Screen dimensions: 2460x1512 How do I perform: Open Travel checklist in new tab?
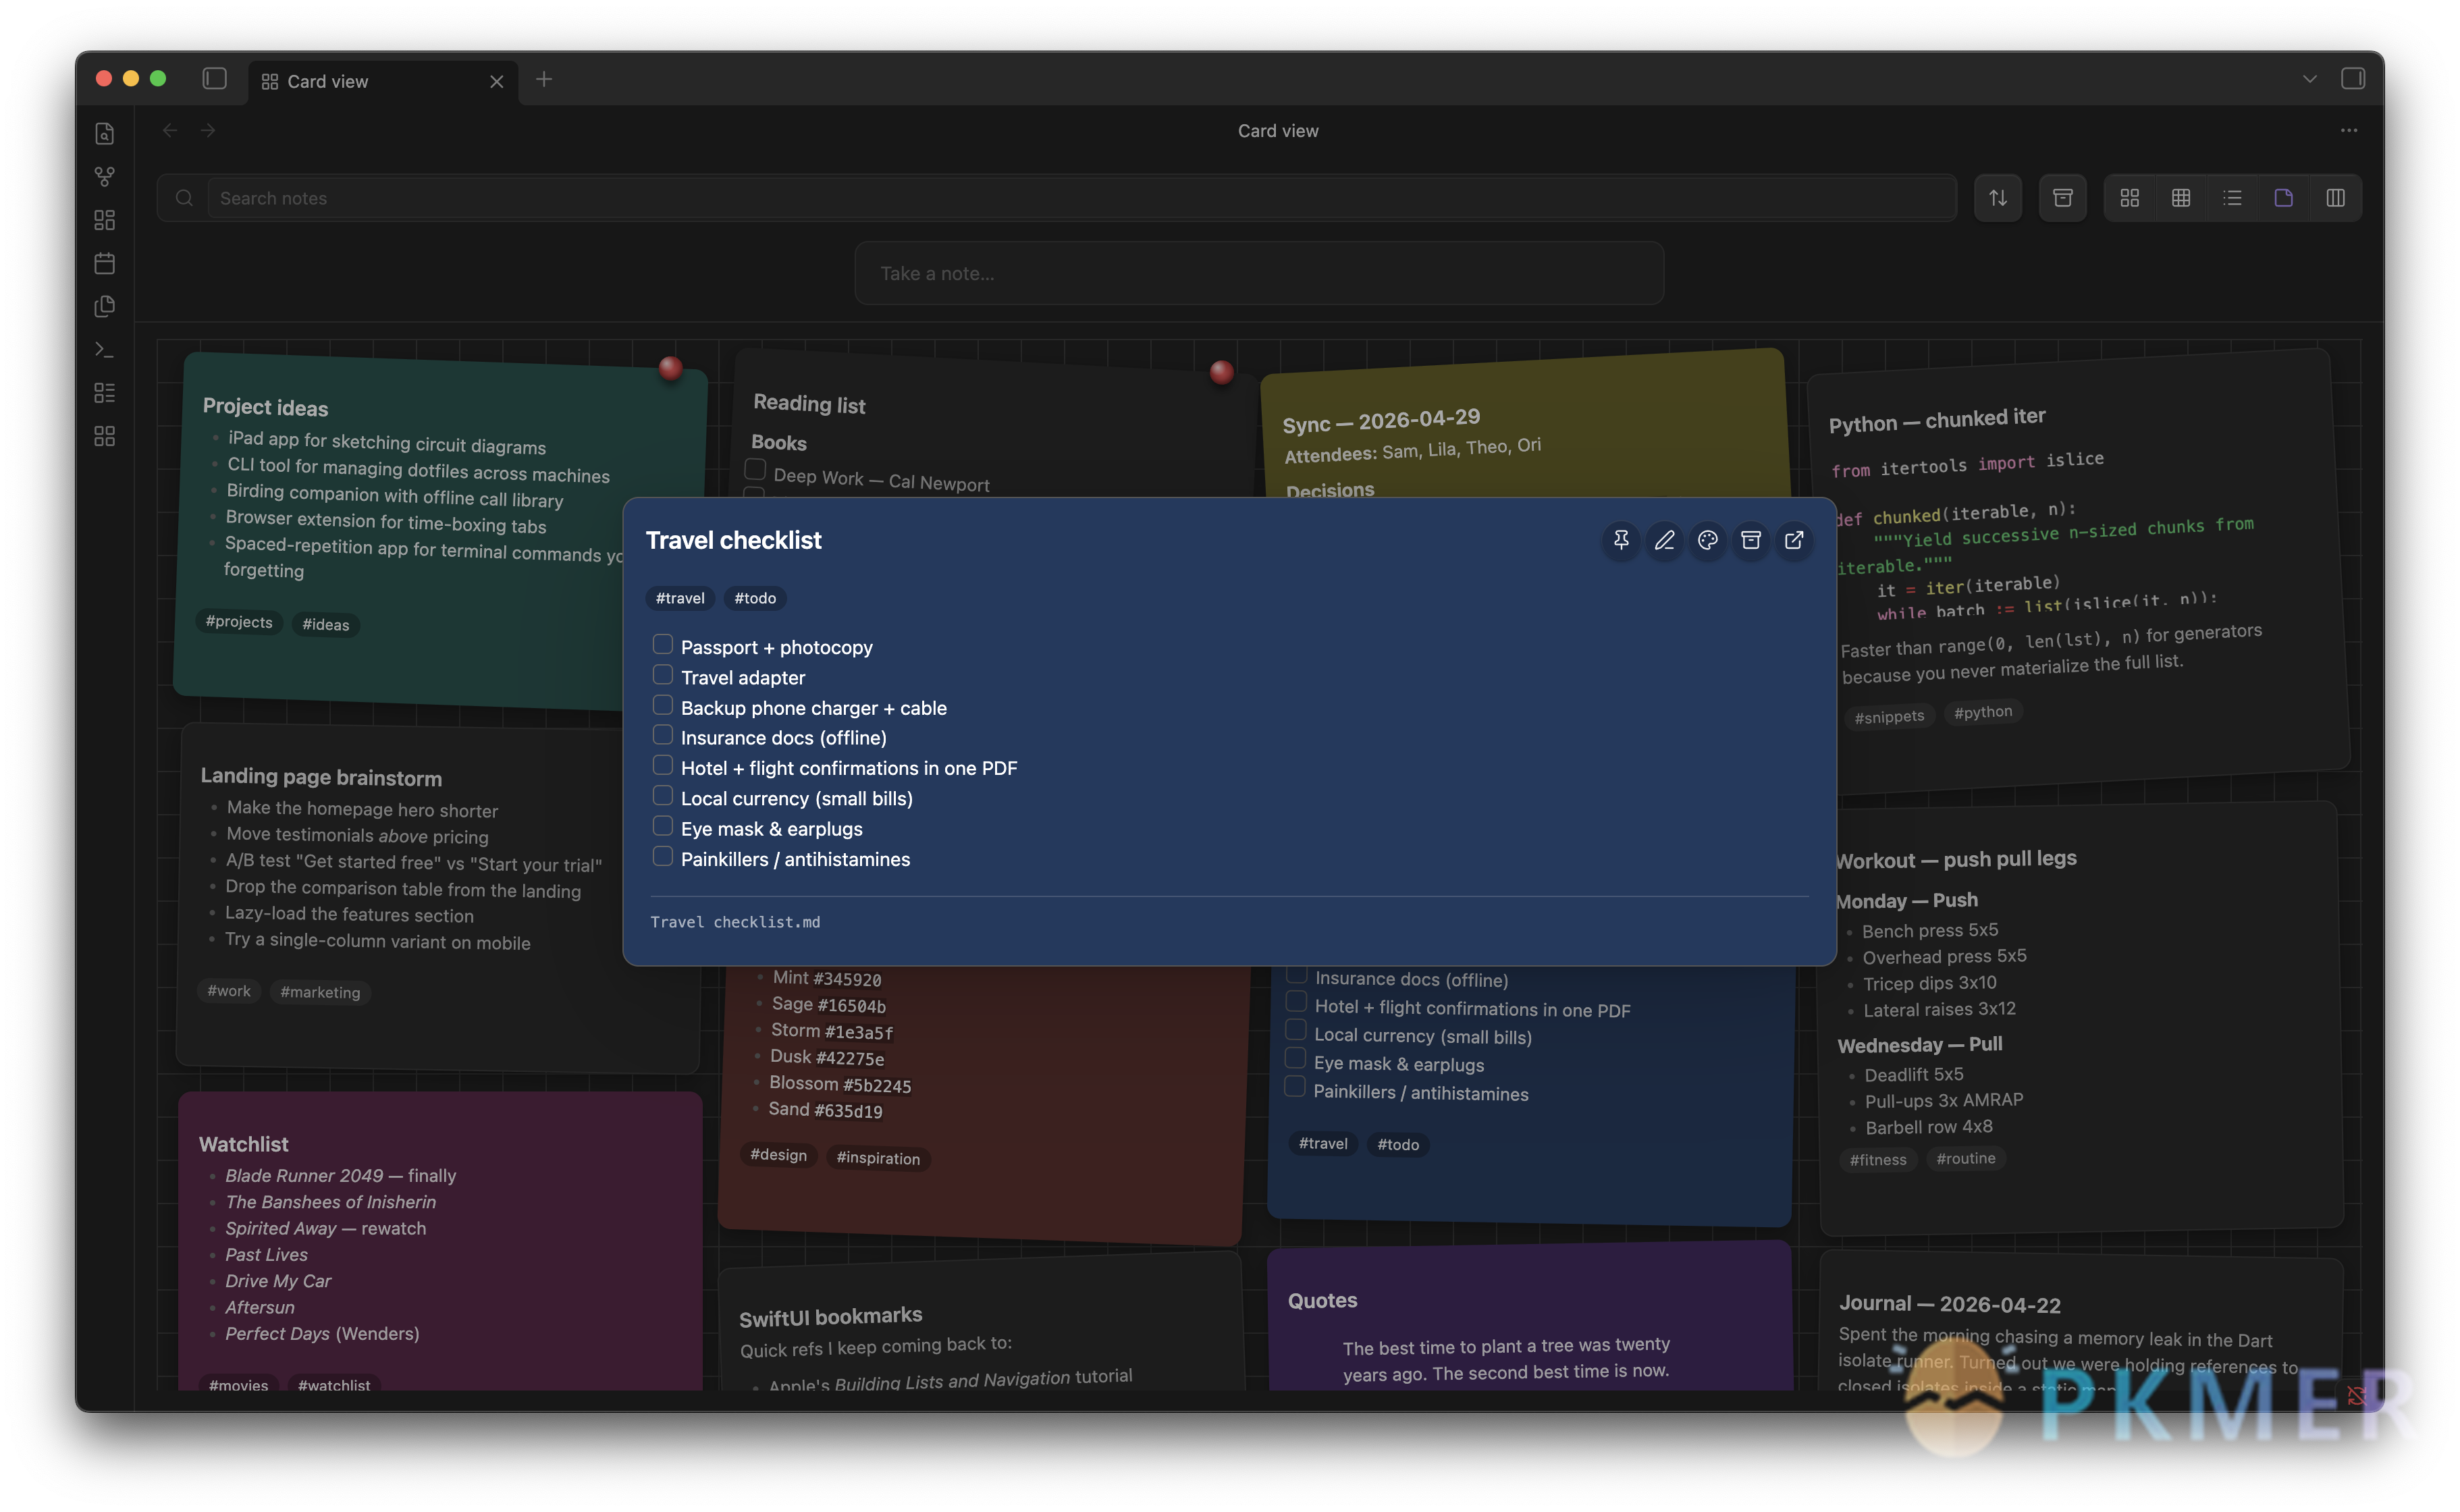1794,540
